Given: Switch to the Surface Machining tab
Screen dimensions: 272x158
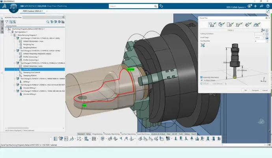Looking at the screenshot, I should [x=128, y=134].
